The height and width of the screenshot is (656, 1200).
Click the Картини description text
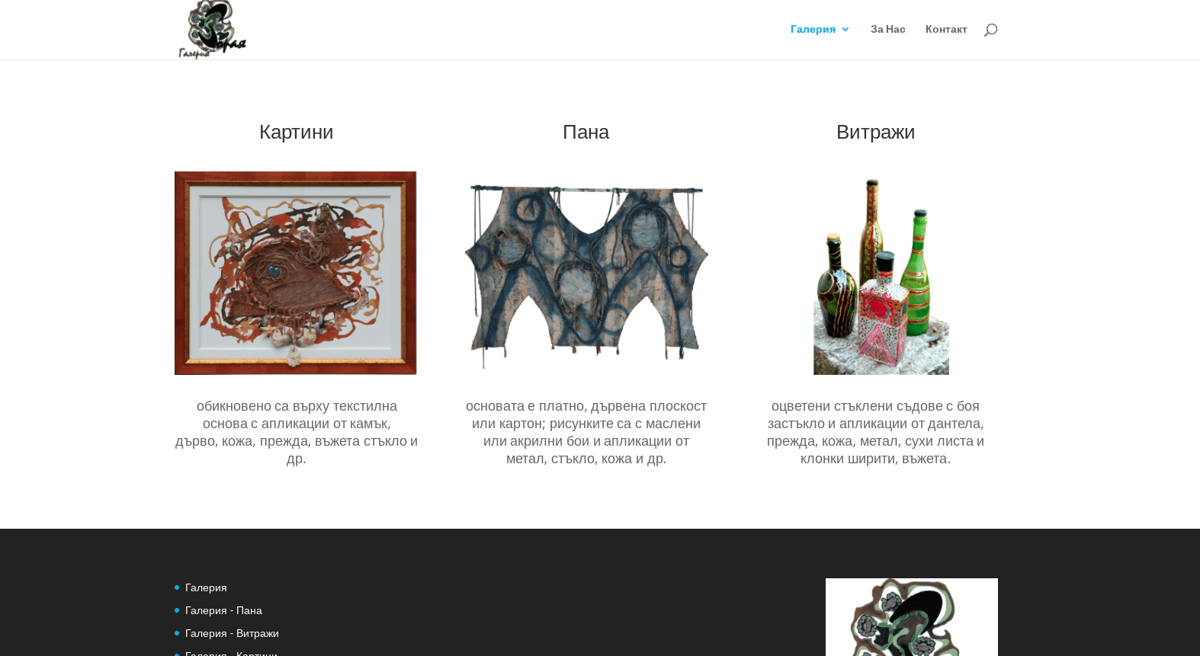(297, 432)
